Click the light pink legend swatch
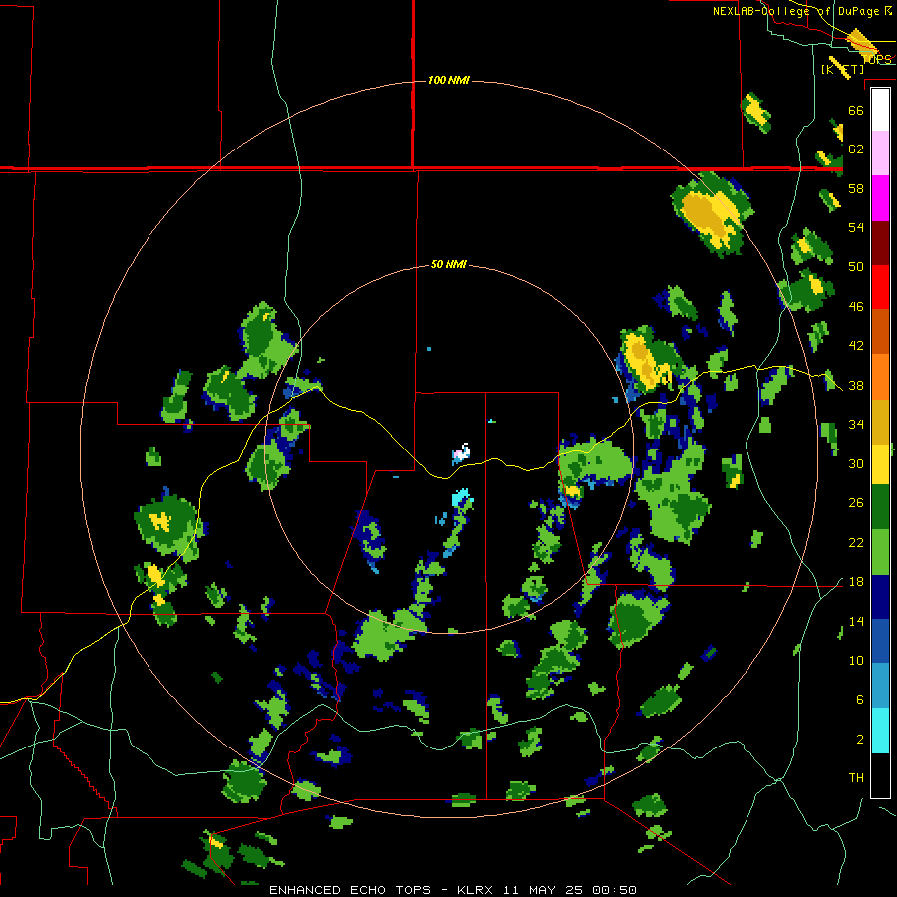 coord(880,153)
